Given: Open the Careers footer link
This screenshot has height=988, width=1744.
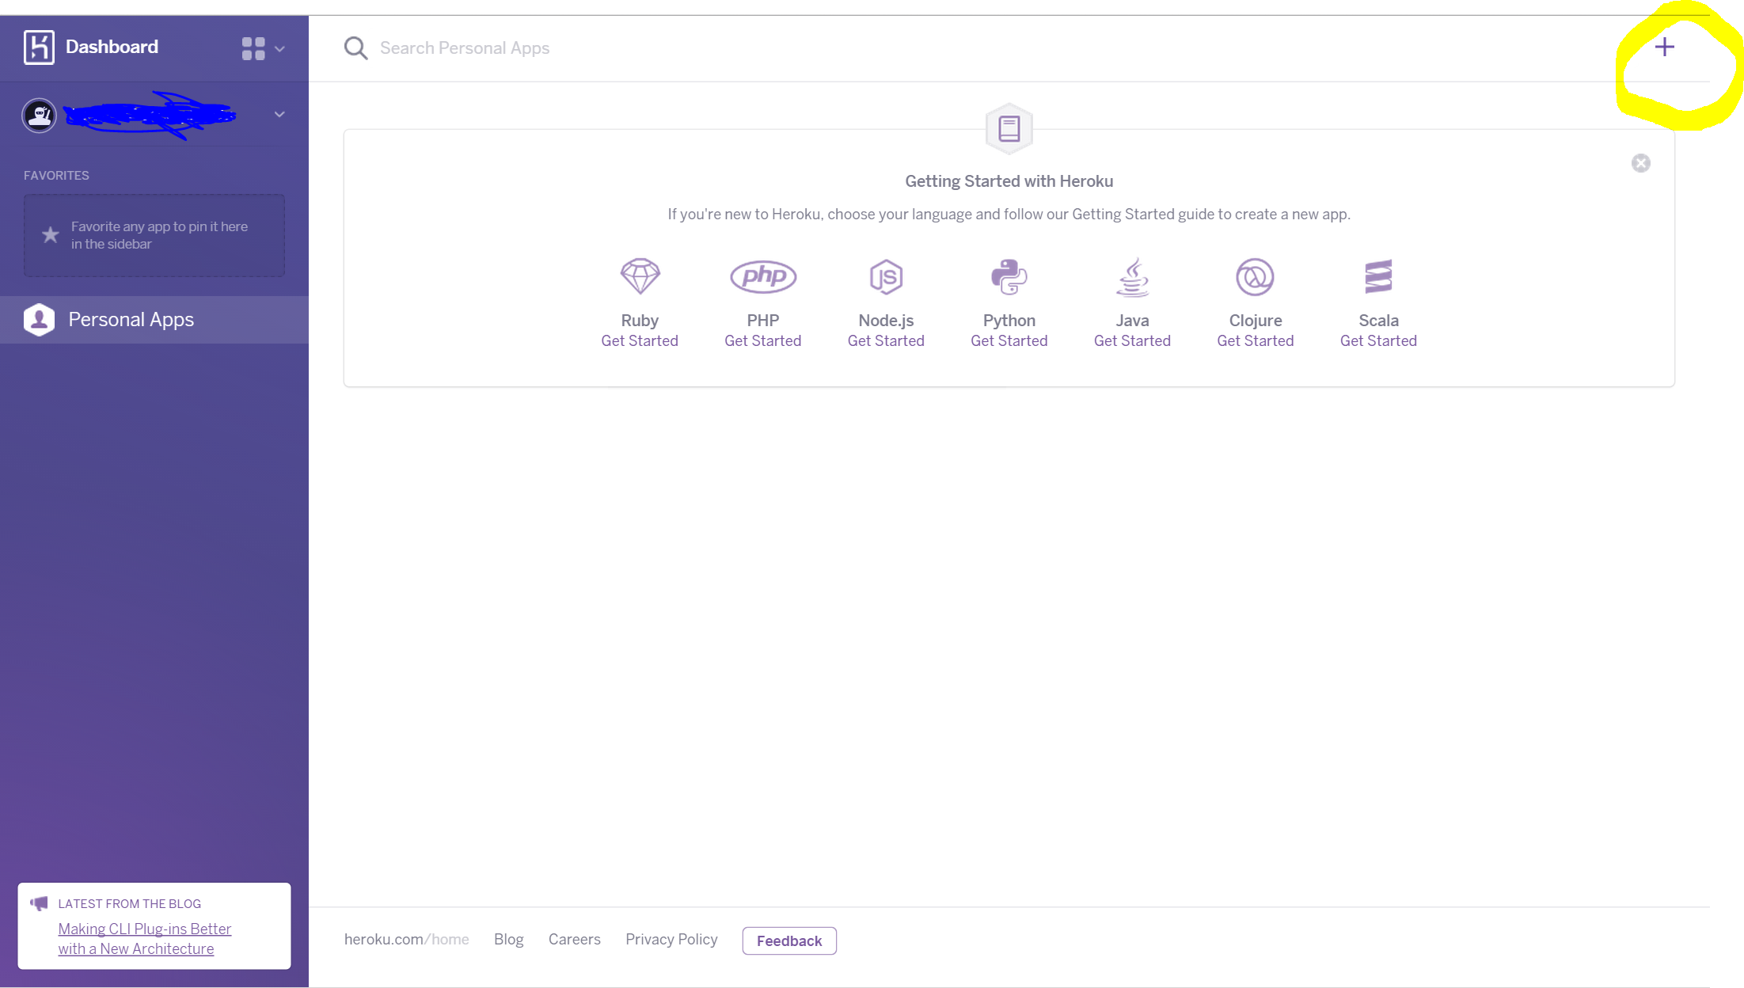Looking at the screenshot, I should (574, 939).
